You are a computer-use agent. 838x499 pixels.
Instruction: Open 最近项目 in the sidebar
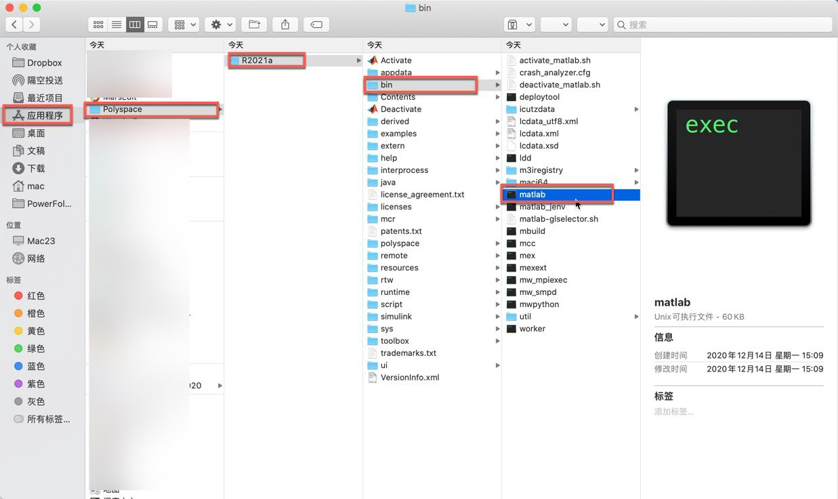(43, 98)
